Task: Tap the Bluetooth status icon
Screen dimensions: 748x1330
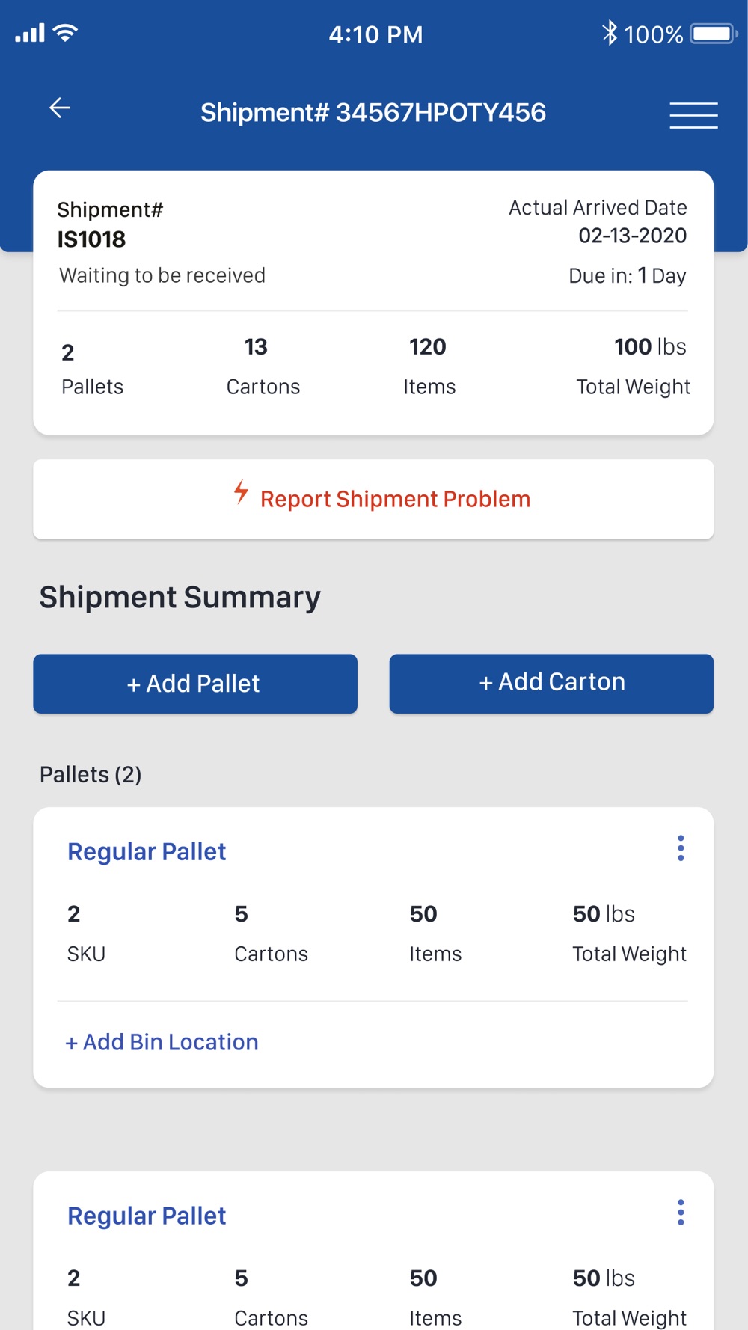Action: [x=610, y=33]
